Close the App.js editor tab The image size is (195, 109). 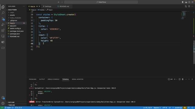(x=39, y=6)
